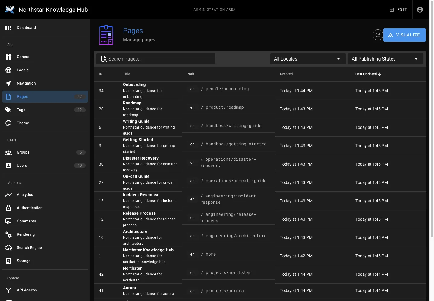Click the Tags count badge 12
The image size is (434, 301).
click(x=80, y=110)
